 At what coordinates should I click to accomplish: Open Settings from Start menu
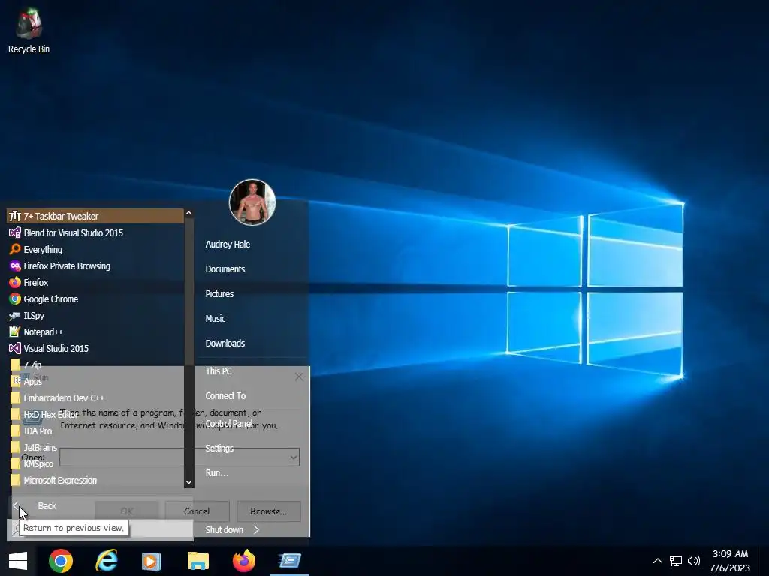[219, 448]
